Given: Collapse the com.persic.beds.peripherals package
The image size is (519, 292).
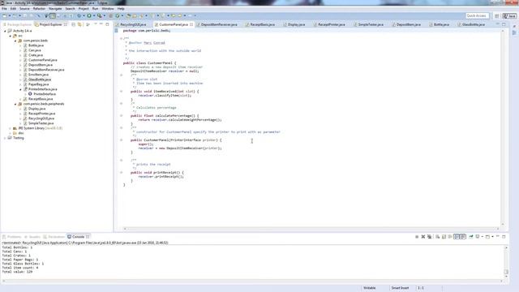Looking at the screenshot, I should (x=15, y=104).
